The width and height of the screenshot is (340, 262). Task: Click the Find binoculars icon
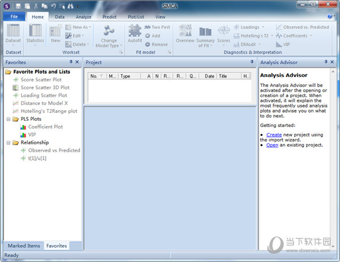(70, 6)
